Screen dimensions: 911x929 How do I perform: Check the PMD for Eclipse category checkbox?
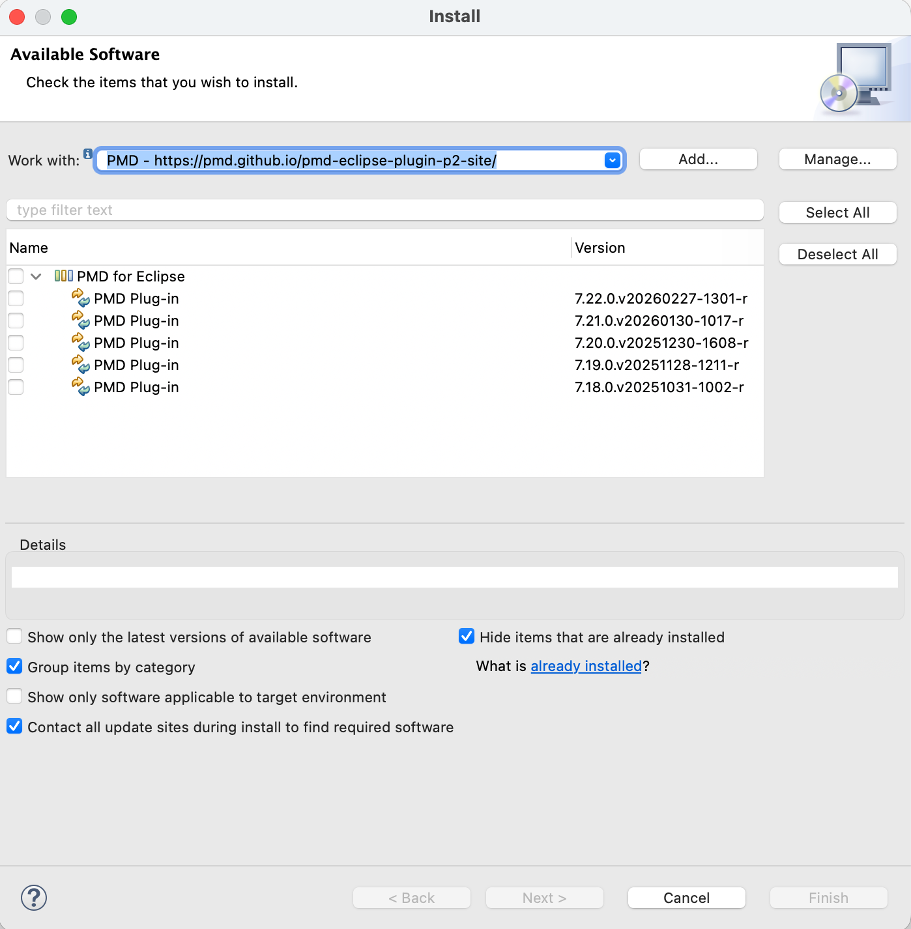click(16, 276)
